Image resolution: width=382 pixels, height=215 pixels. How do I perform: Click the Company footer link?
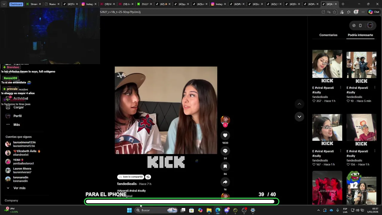click(11, 201)
